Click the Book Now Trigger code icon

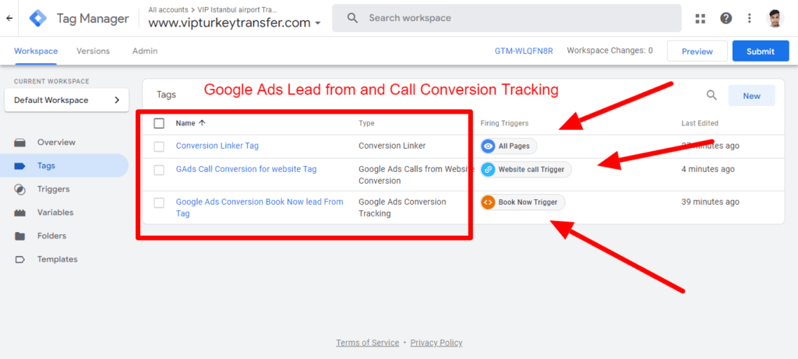488,202
